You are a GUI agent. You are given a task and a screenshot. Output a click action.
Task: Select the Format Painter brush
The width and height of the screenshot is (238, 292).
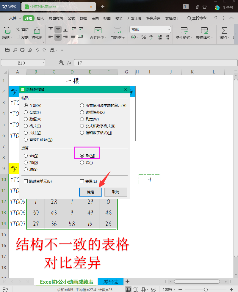click(x=37, y=30)
